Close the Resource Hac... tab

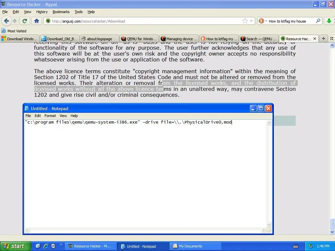pyautogui.click(x=315, y=39)
